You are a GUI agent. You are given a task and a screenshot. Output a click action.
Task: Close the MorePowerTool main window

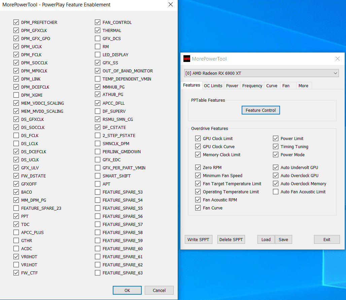pyautogui.click(x=337, y=59)
